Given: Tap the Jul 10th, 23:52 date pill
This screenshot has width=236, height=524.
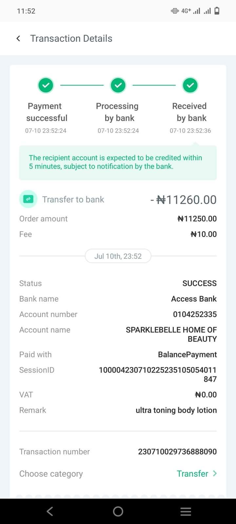Looking at the screenshot, I should (x=118, y=256).
